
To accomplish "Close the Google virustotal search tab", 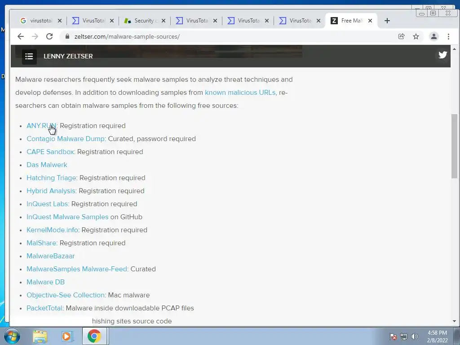I will click(60, 21).
